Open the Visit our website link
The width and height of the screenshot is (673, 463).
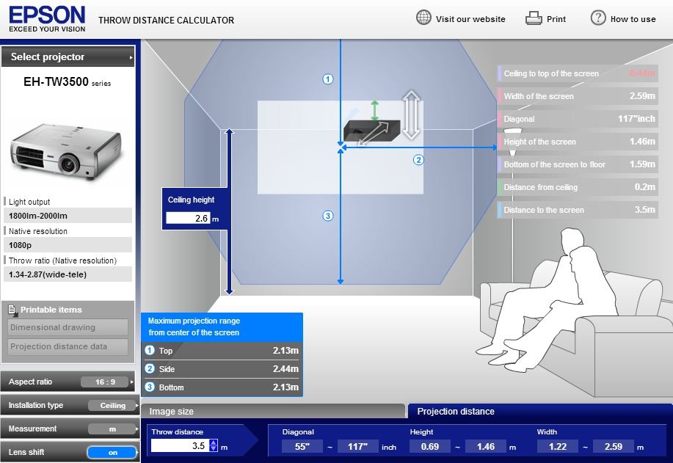coord(470,19)
